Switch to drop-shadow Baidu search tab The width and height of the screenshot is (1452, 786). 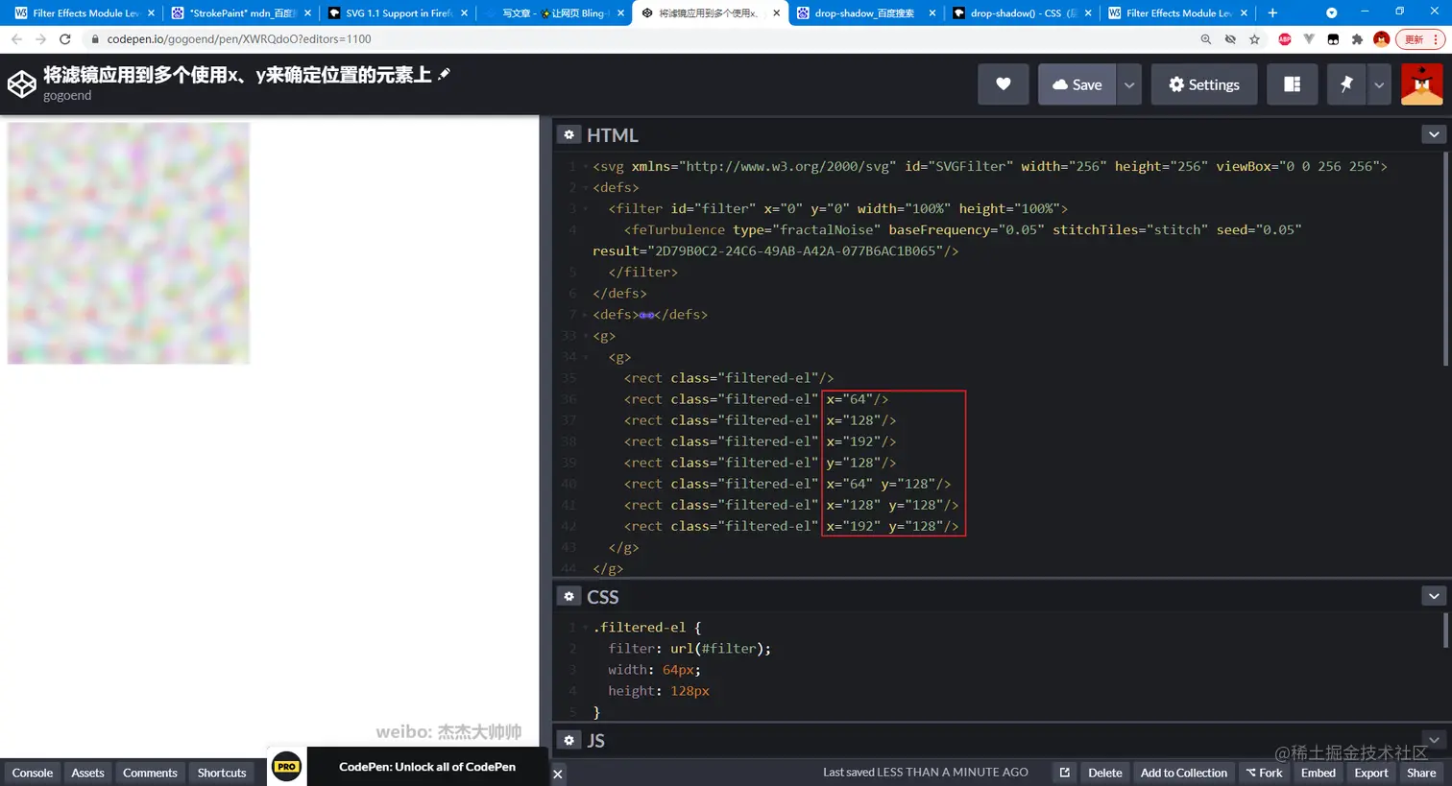tap(863, 13)
